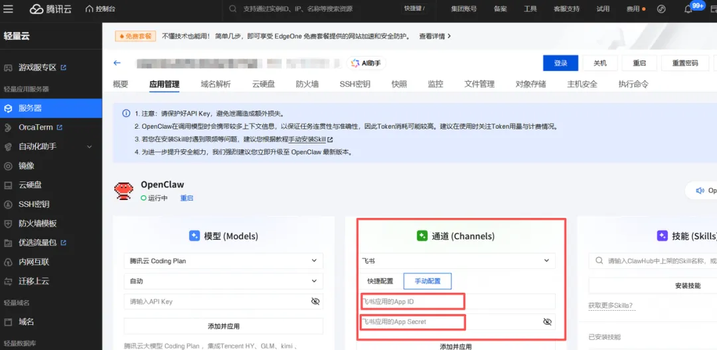
Task: Click the 游戏服专区 gamepad icon
Action: (x=8, y=68)
